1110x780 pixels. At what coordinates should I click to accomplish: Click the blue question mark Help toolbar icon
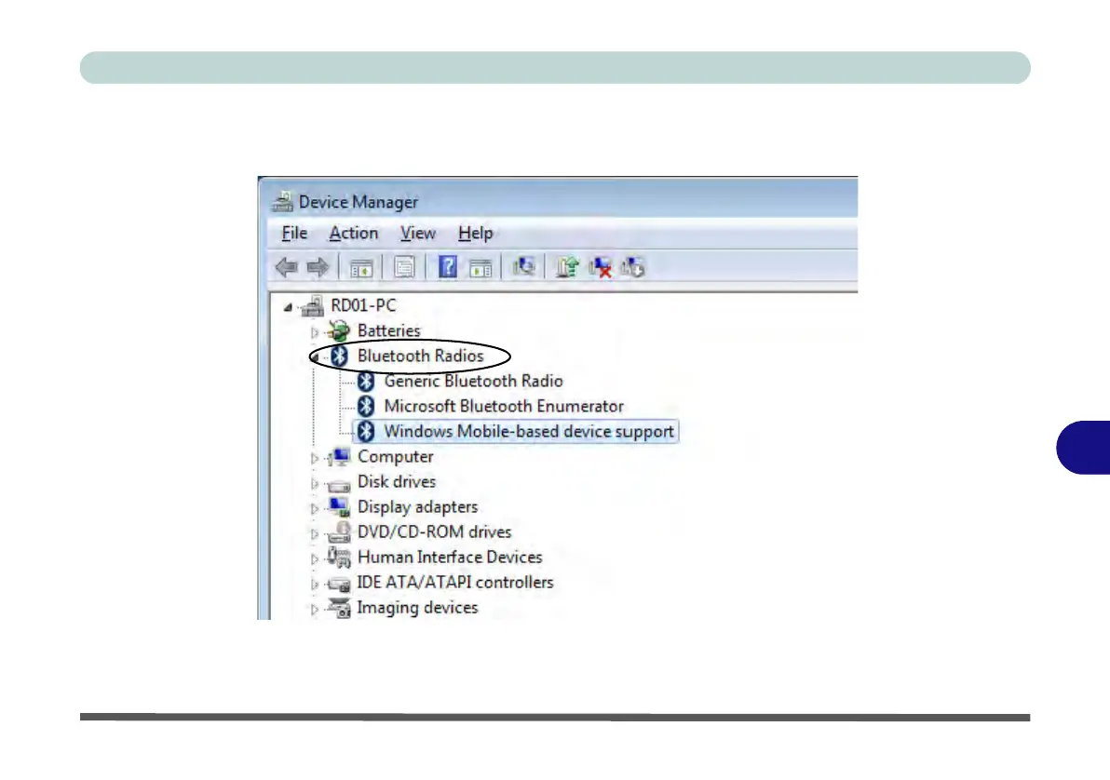(x=447, y=266)
